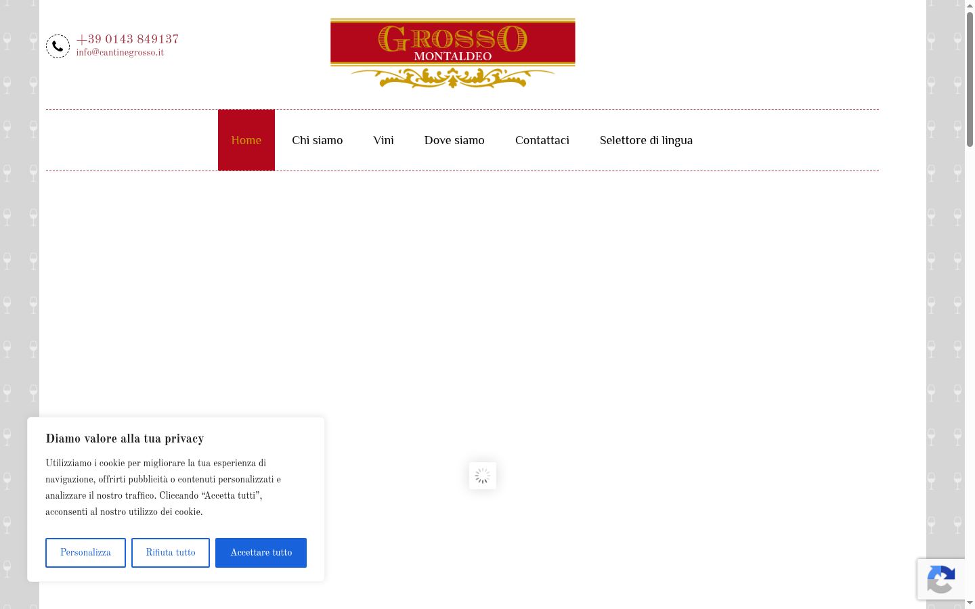This screenshot has width=975, height=609.
Task: Click email info@cantinegrosso.it
Action: pyautogui.click(x=120, y=53)
